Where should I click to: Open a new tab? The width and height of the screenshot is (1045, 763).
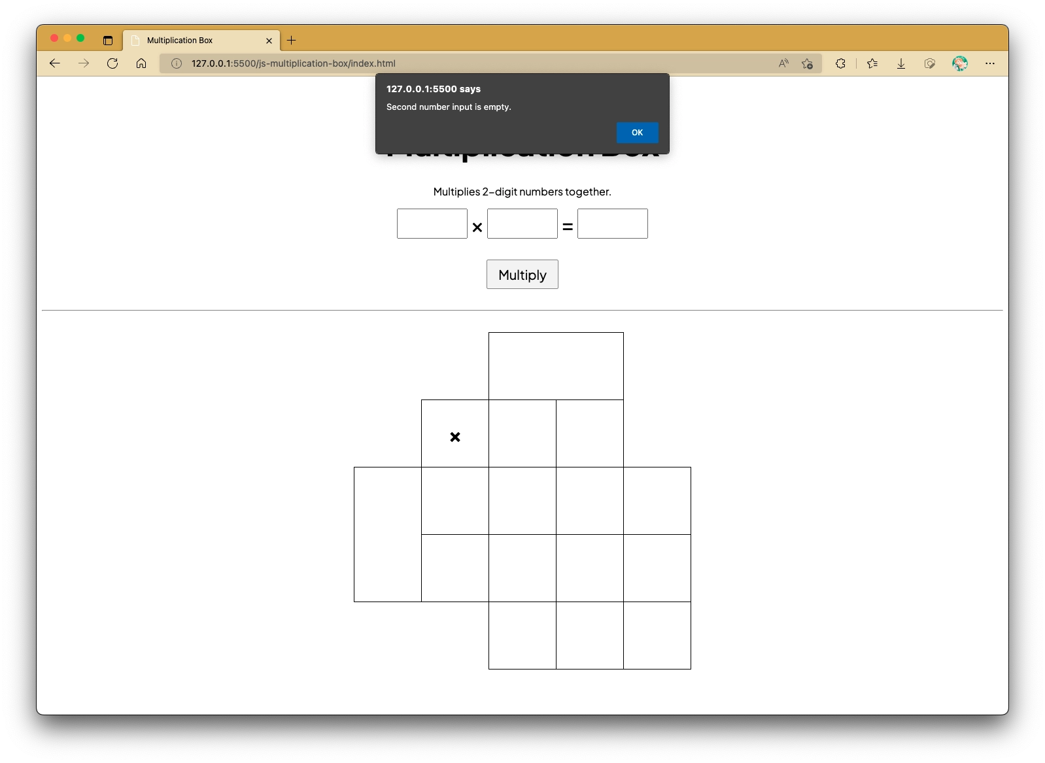pos(292,41)
